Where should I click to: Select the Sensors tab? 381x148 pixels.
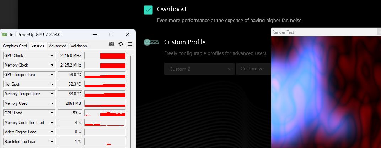coord(38,46)
